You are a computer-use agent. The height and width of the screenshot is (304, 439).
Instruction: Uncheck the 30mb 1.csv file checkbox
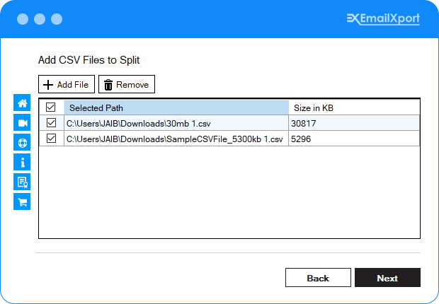click(x=51, y=123)
